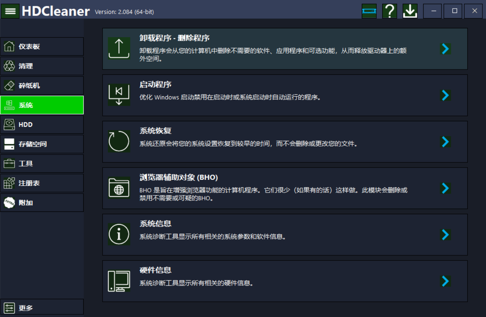
Task: Click the EXTRA badge icon for 附加
Action: (9, 203)
